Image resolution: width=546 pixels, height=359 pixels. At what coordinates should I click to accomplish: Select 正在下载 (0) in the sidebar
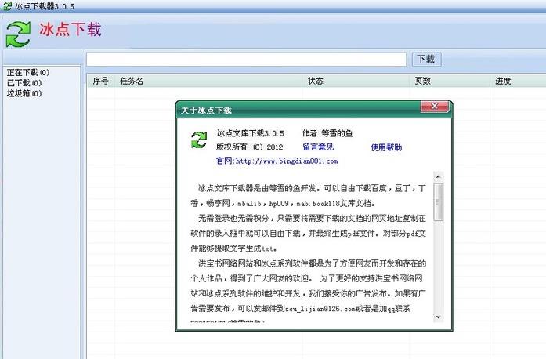(x=28, y=72)
